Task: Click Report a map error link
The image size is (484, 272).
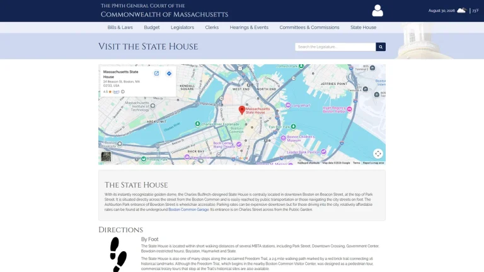Action: (374, 163)
